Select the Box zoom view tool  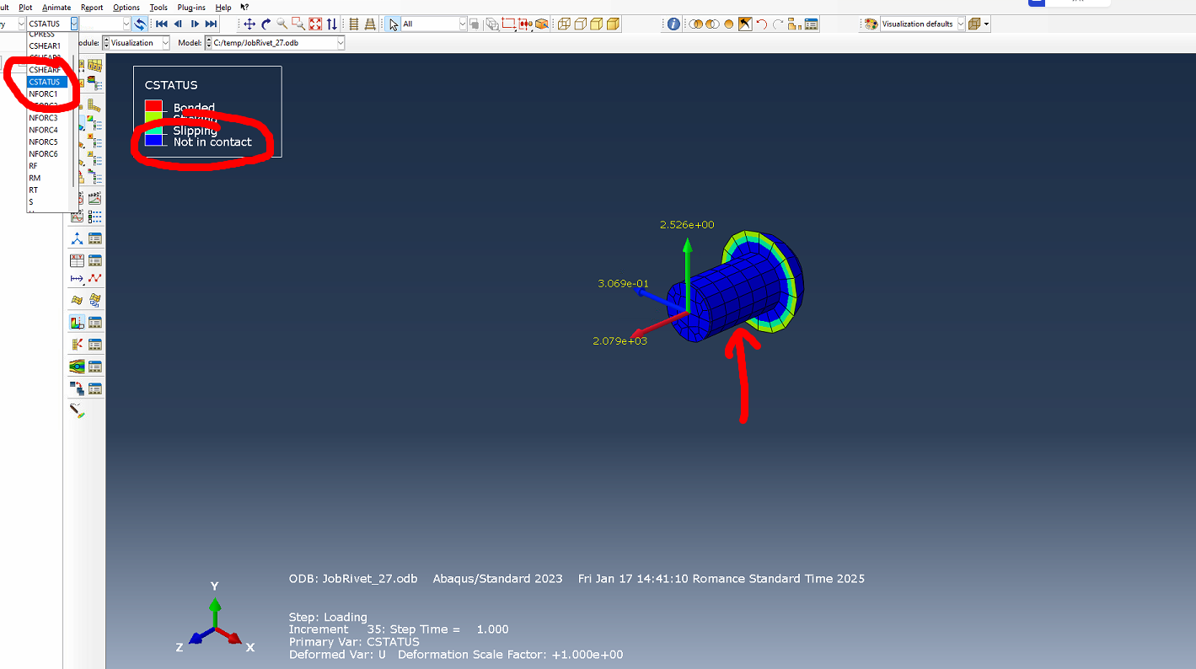click(298, 24)
